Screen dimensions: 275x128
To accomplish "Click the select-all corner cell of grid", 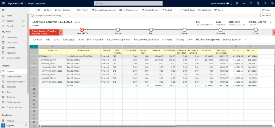I will coord(34,46).
